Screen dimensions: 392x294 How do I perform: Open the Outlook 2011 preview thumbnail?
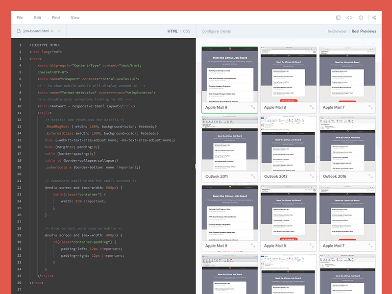230,144
